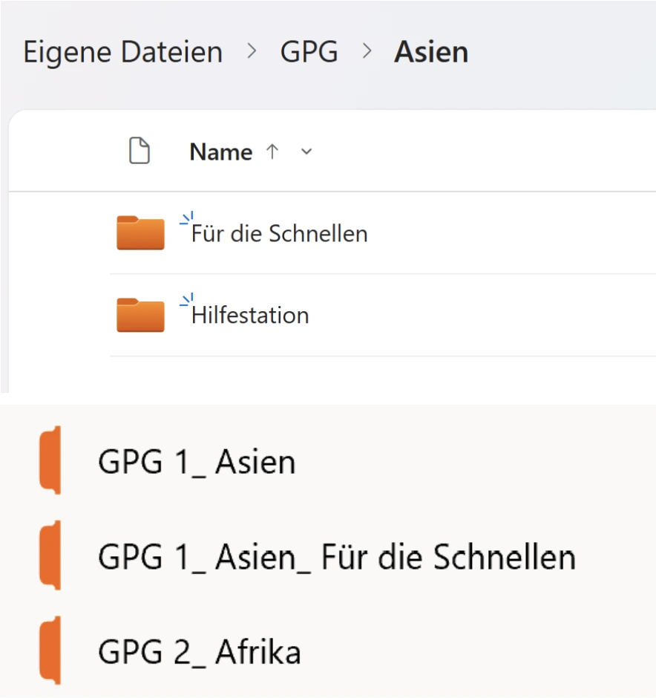Click the new-item marker on 'Für die Schnellen'
The height and width of the screenshot is (698, 656).
pos(186,218)
